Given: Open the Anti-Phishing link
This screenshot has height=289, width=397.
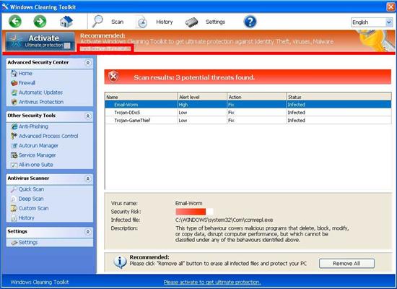Looking at the screenshot, I should point(33,126).
